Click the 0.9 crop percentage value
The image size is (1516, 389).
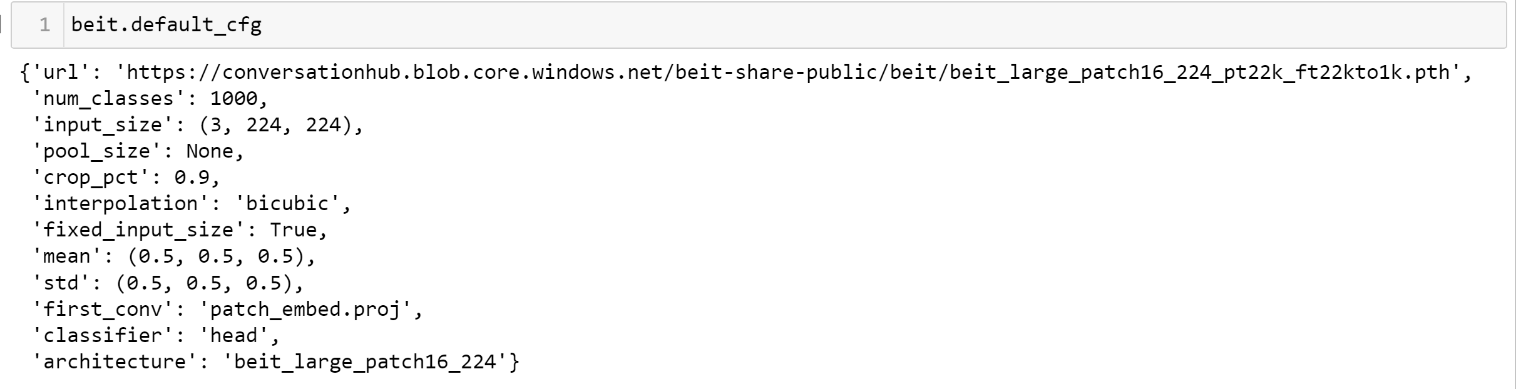tap(192, 178)
